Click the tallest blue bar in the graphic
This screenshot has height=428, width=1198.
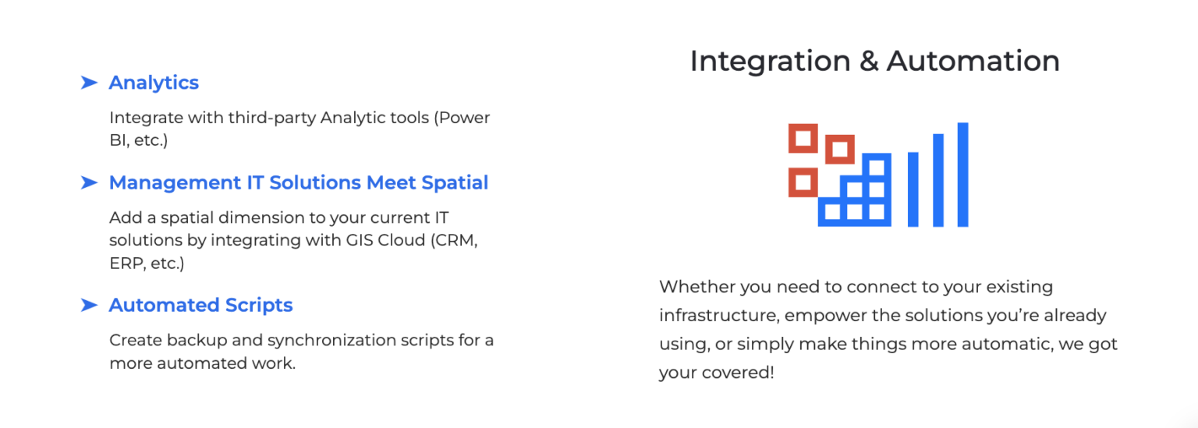coord(962,175)
